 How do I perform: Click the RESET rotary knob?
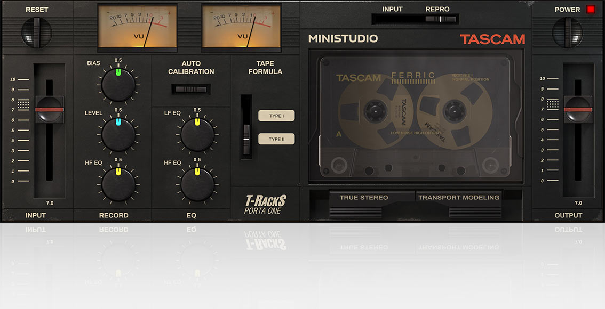(x=37, y=32)
